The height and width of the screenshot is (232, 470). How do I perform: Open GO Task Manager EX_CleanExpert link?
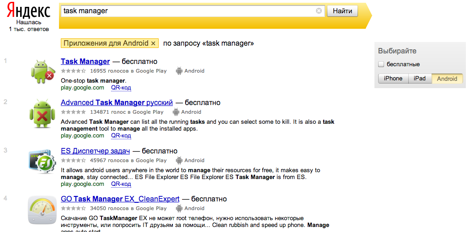point(120,200)
